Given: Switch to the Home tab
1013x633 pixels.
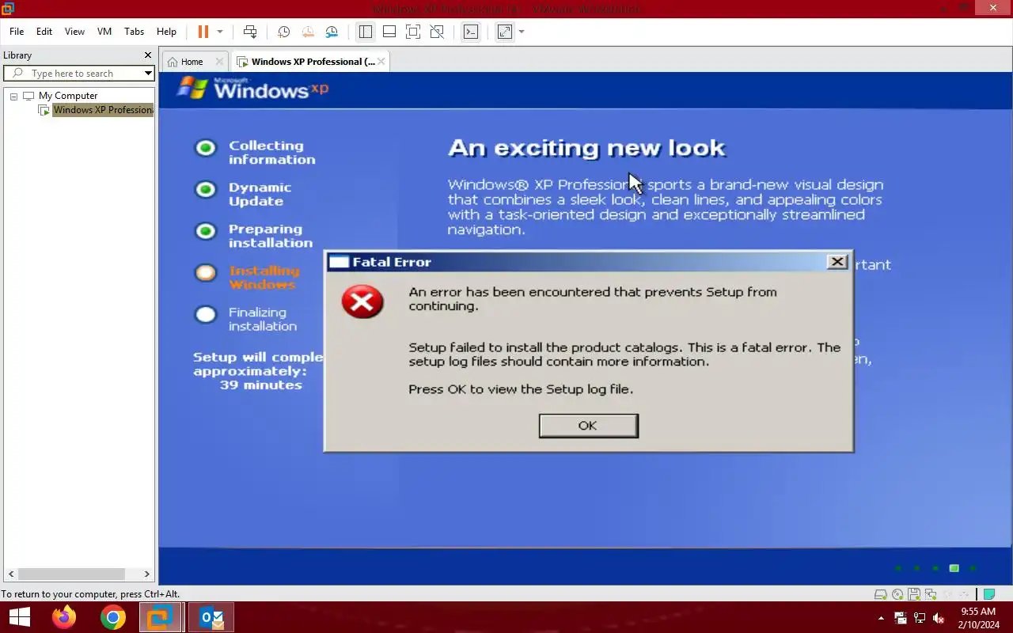Looking at the screenshot, I should point(192,62).
